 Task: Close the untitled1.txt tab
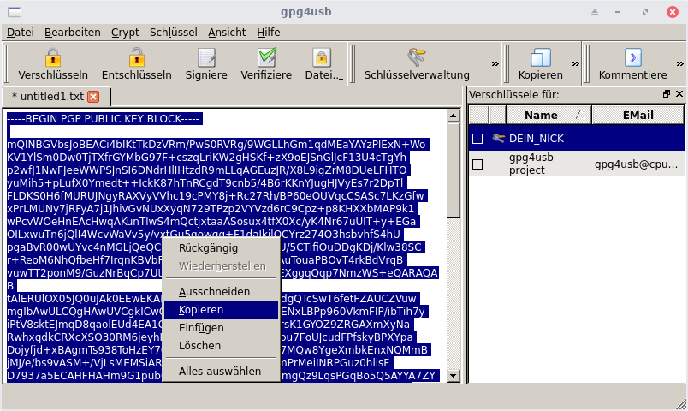click(93, 97)
